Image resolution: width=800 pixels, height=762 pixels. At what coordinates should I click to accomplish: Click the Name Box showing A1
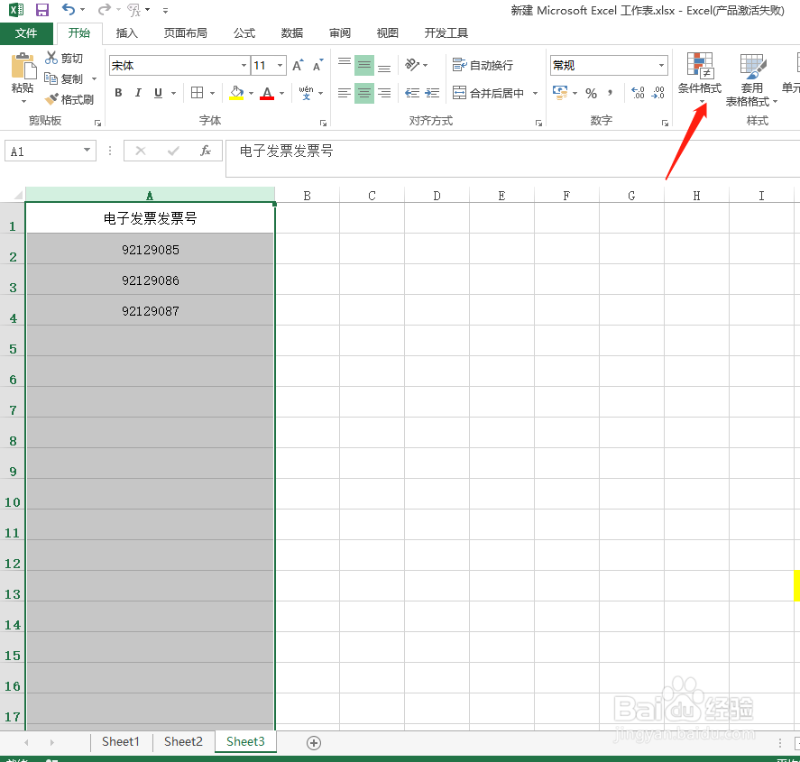[x=42, y=151]
